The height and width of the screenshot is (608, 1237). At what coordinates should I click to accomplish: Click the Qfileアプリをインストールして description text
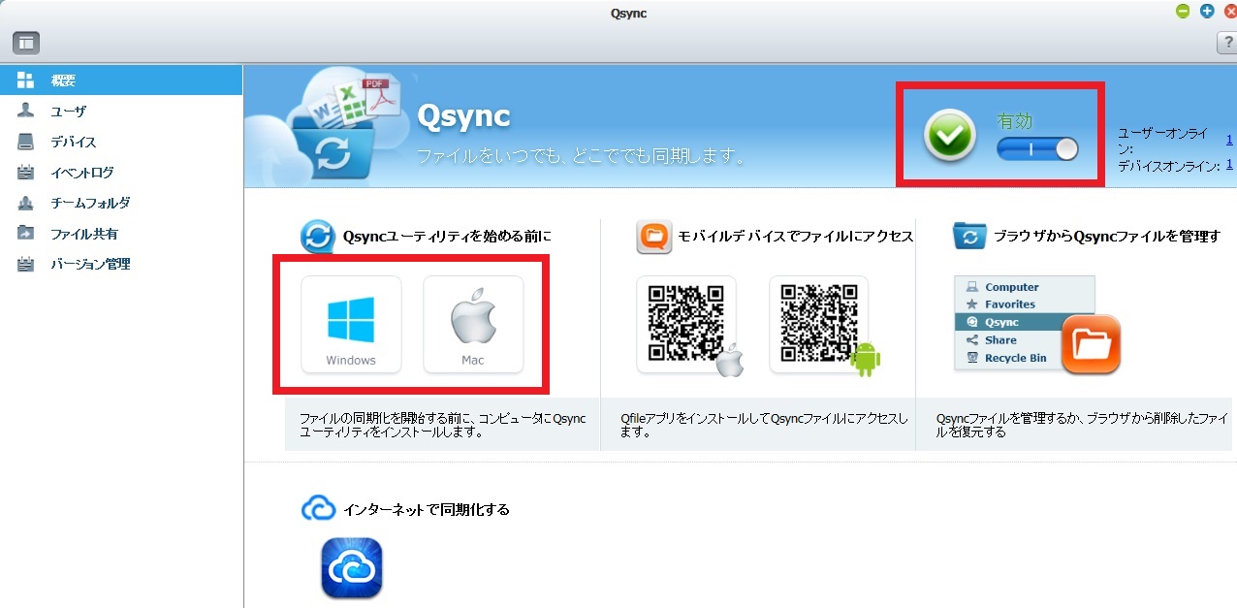tap(765, 425)
